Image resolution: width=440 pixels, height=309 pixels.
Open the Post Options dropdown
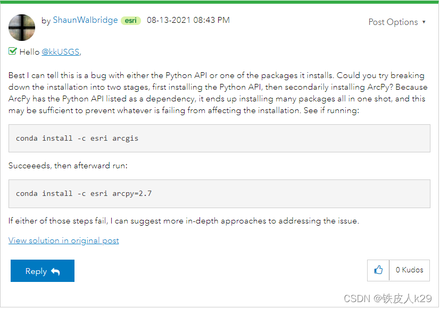tap(393, 22)
